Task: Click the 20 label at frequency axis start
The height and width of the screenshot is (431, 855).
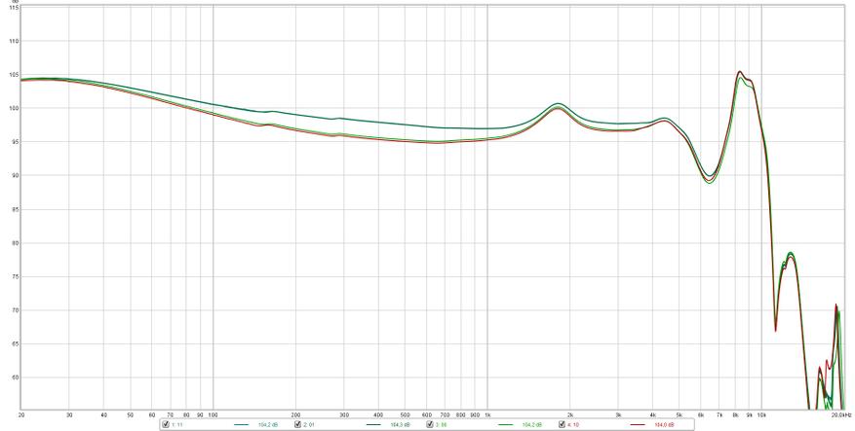Action: tap(21, 414)
